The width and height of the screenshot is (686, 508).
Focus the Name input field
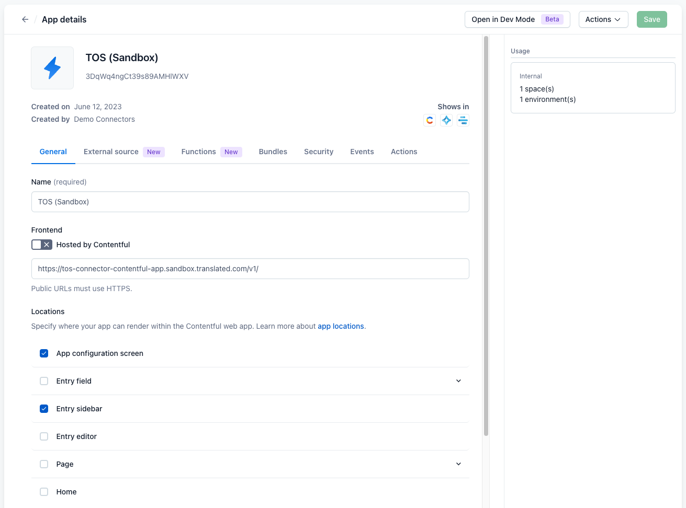[x=250, y=202]
